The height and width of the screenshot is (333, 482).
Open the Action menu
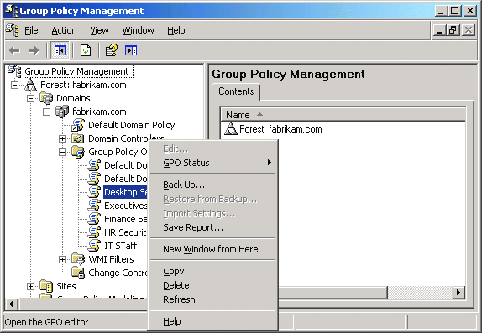64,30
